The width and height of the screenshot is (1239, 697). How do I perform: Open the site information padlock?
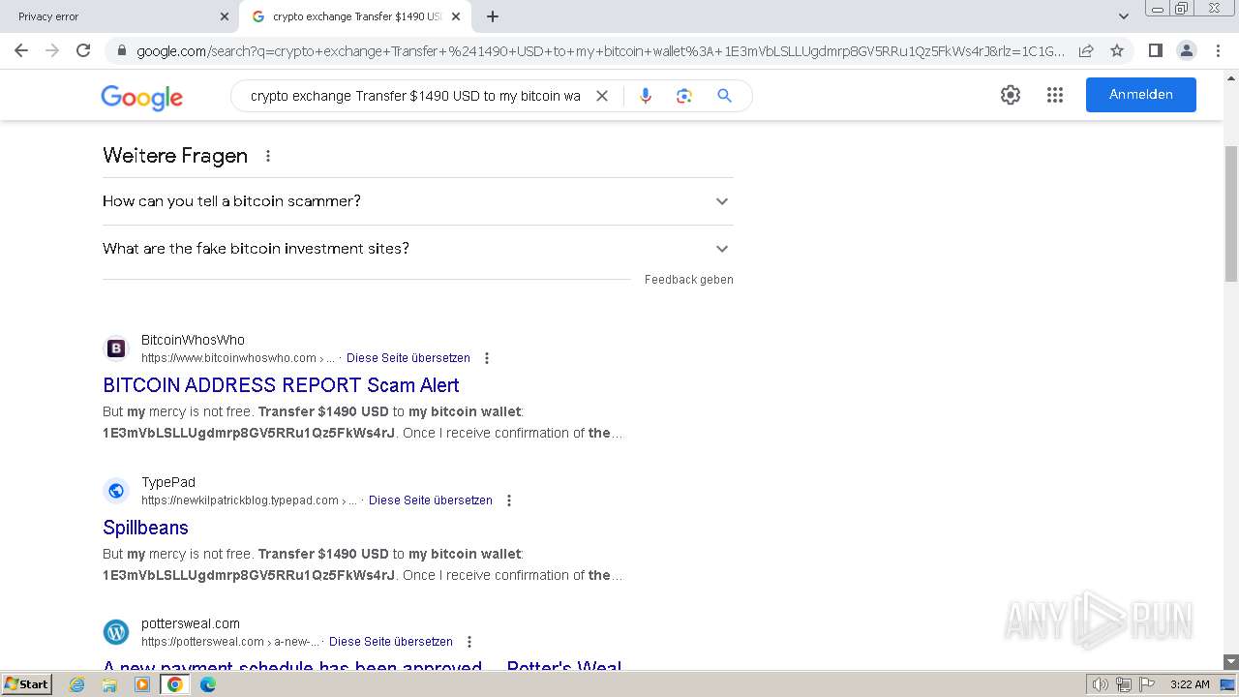121,51
